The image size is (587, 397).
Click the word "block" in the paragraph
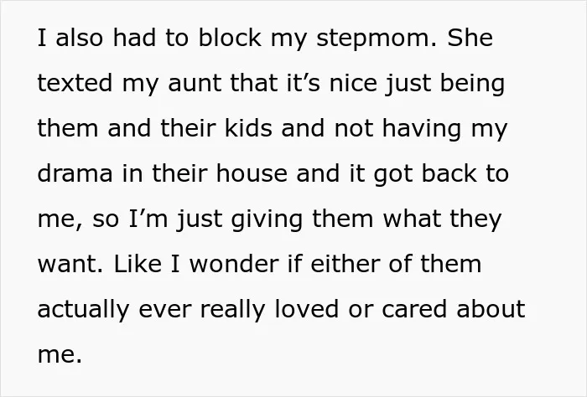click(230, 38)
